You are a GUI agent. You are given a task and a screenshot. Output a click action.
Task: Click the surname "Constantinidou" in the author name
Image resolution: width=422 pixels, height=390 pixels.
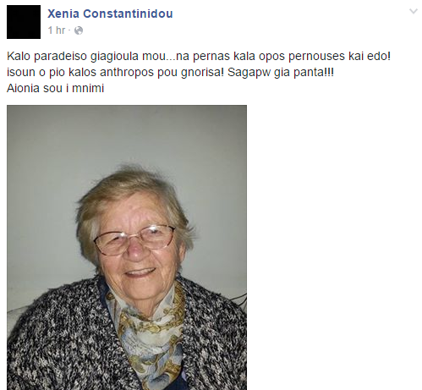128,14
